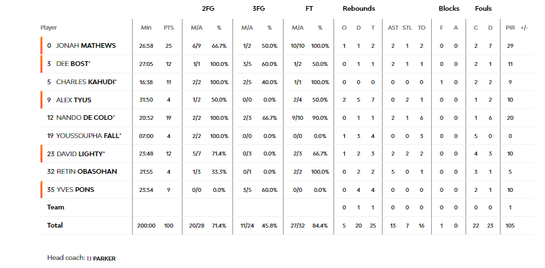The width and height of the screenshot is (545, 268).
Task: Click the Total row label
Action: pos(55,226)
